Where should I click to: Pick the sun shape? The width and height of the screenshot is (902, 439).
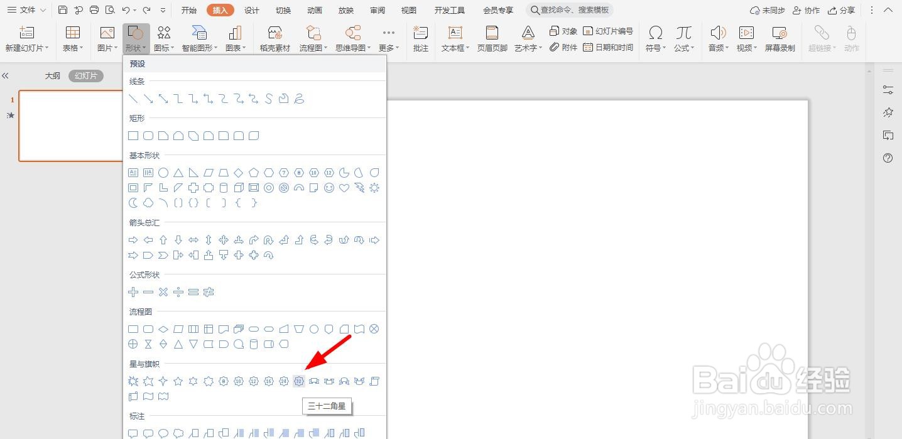click(374, 188)
